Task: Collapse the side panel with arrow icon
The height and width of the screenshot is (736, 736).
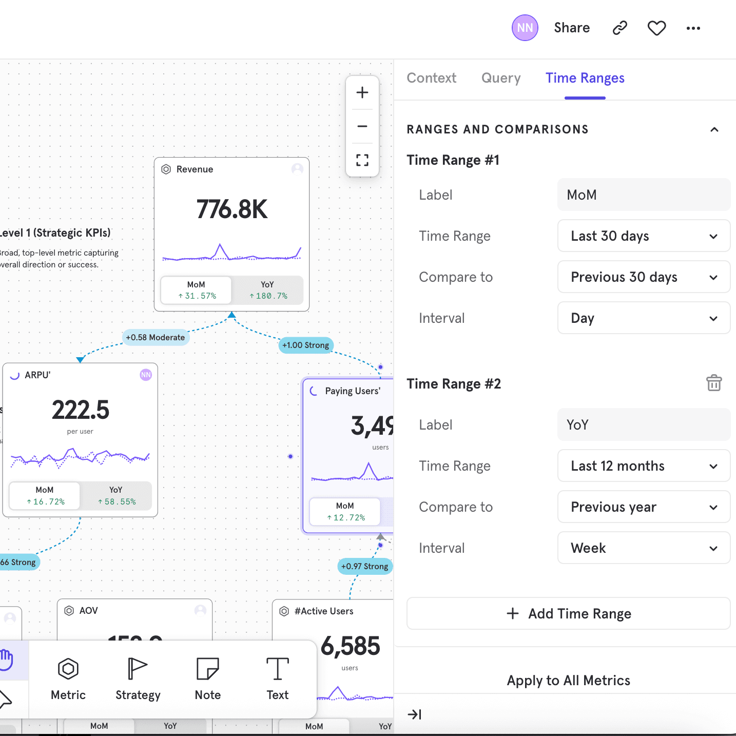Action: tap(414, 714)
